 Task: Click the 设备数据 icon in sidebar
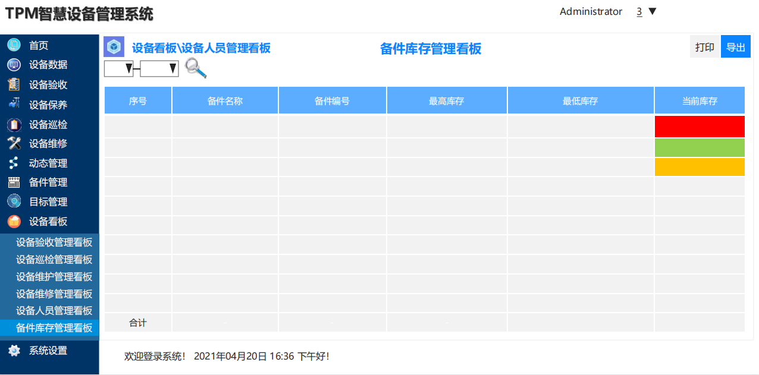coord(14,65)
